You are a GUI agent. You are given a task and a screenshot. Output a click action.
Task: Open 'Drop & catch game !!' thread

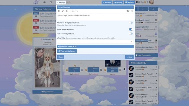[142, 20]
